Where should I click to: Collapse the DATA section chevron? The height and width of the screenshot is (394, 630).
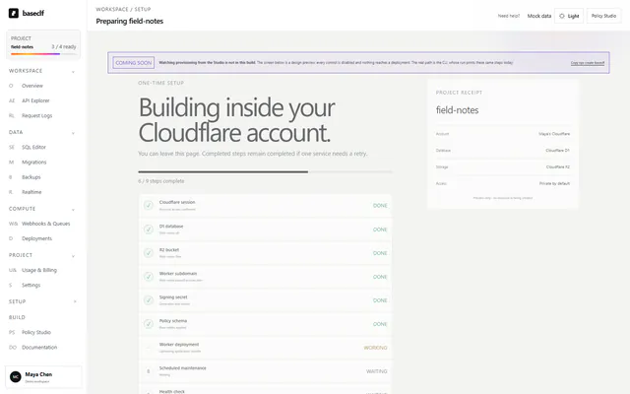(73, 133)
